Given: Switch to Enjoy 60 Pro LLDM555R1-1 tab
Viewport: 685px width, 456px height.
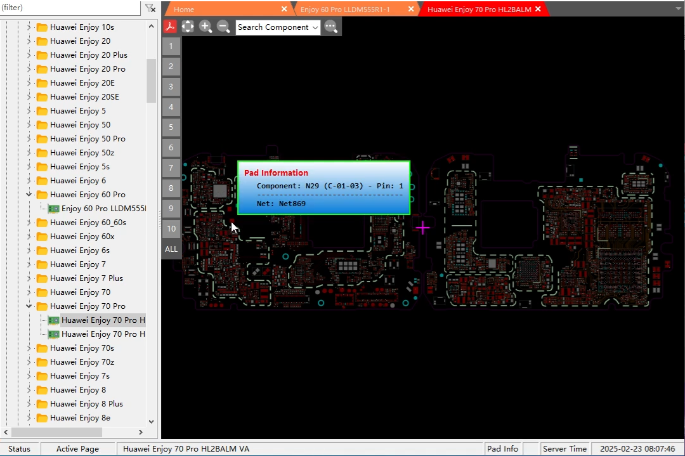Looking at the screenshot, I should point(345,9).
